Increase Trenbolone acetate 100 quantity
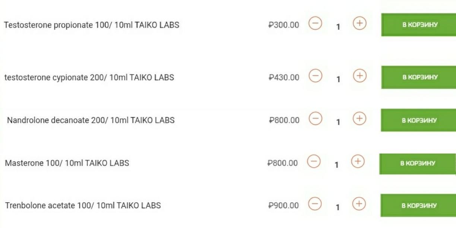 click(359, 204)
